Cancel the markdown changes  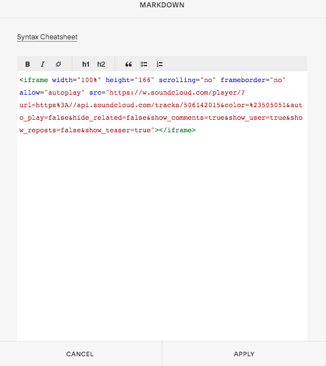(x=80, y=354)
